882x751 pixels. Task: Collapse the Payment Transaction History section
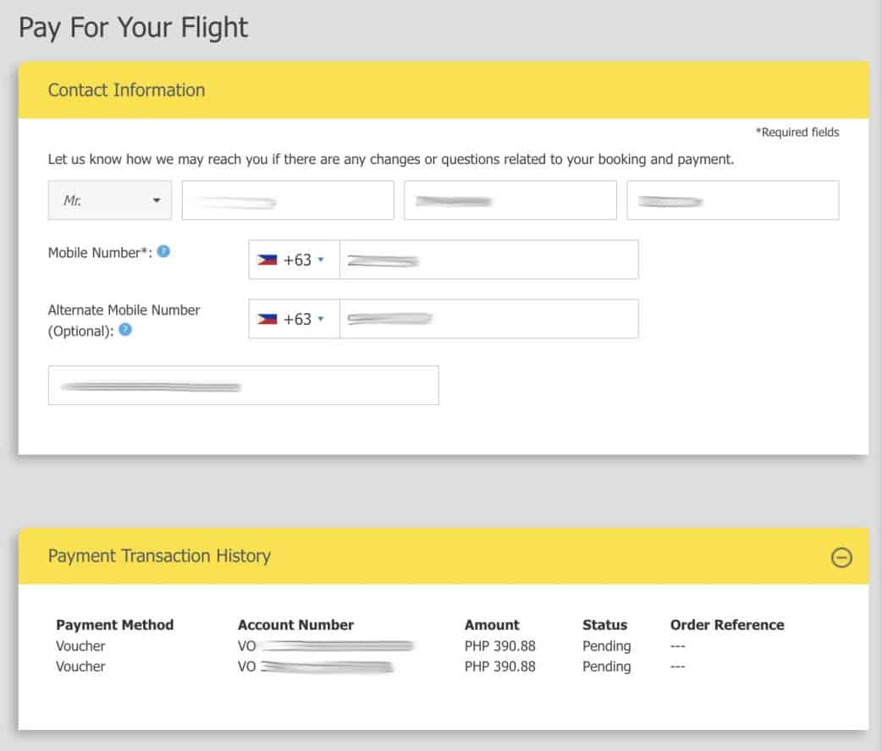841,557
